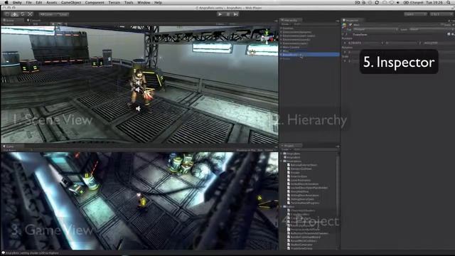Open the File menu
The image size is (455, 256).
tap(28, 2)
